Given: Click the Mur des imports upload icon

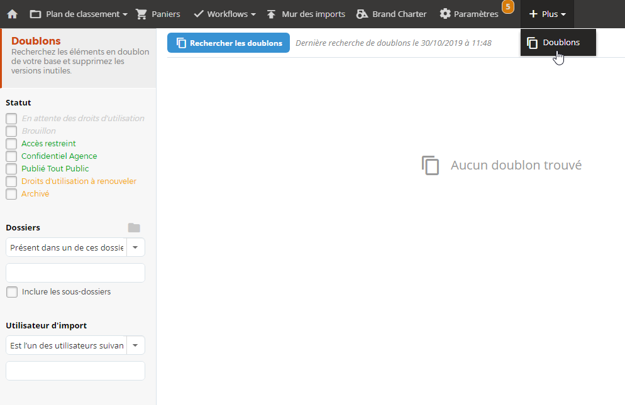Looking at the screenshot, I should click(271, 14).
